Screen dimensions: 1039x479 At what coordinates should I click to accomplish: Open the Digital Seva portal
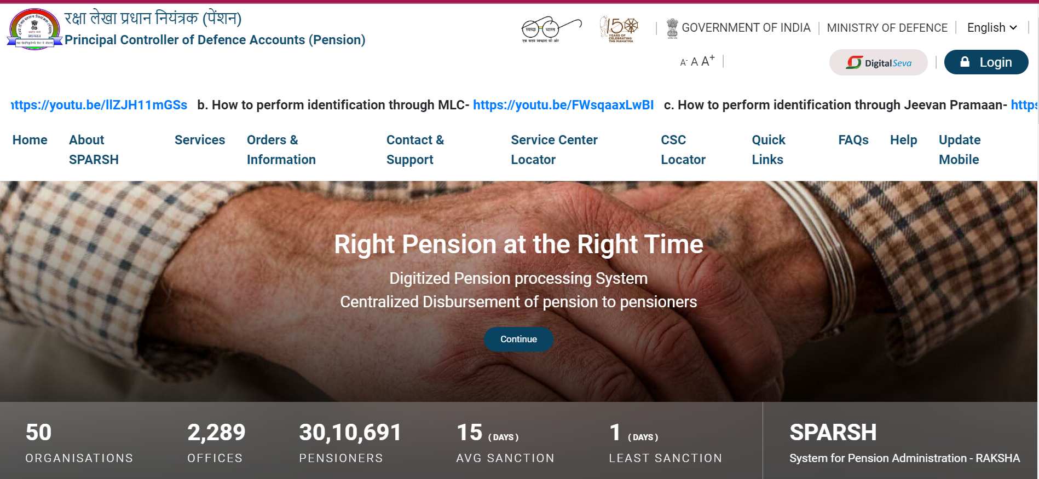click(x=879, y=62)
